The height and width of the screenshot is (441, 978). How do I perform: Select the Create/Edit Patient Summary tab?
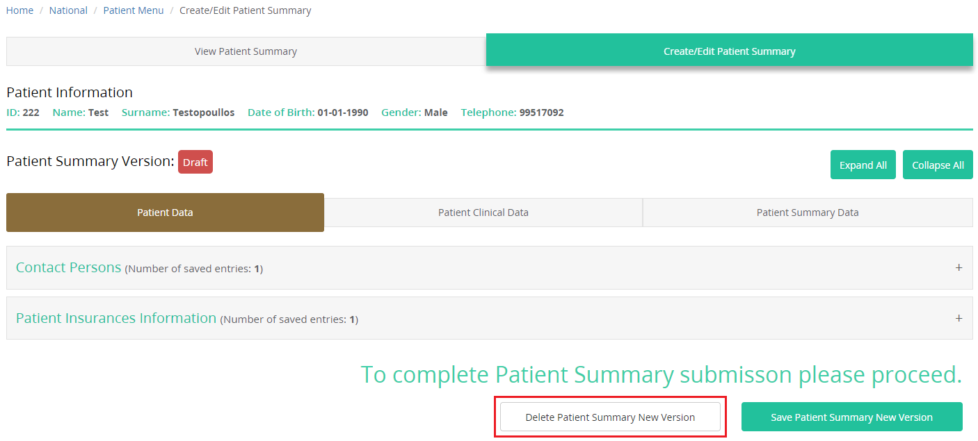(x=729, y=51)
